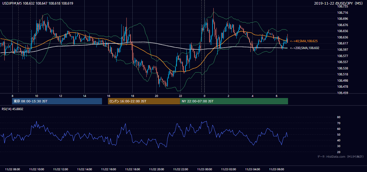The image size is (367, 172).
Task: Click the 11/22 18:00 bottom time label
Action: [133, 169]
